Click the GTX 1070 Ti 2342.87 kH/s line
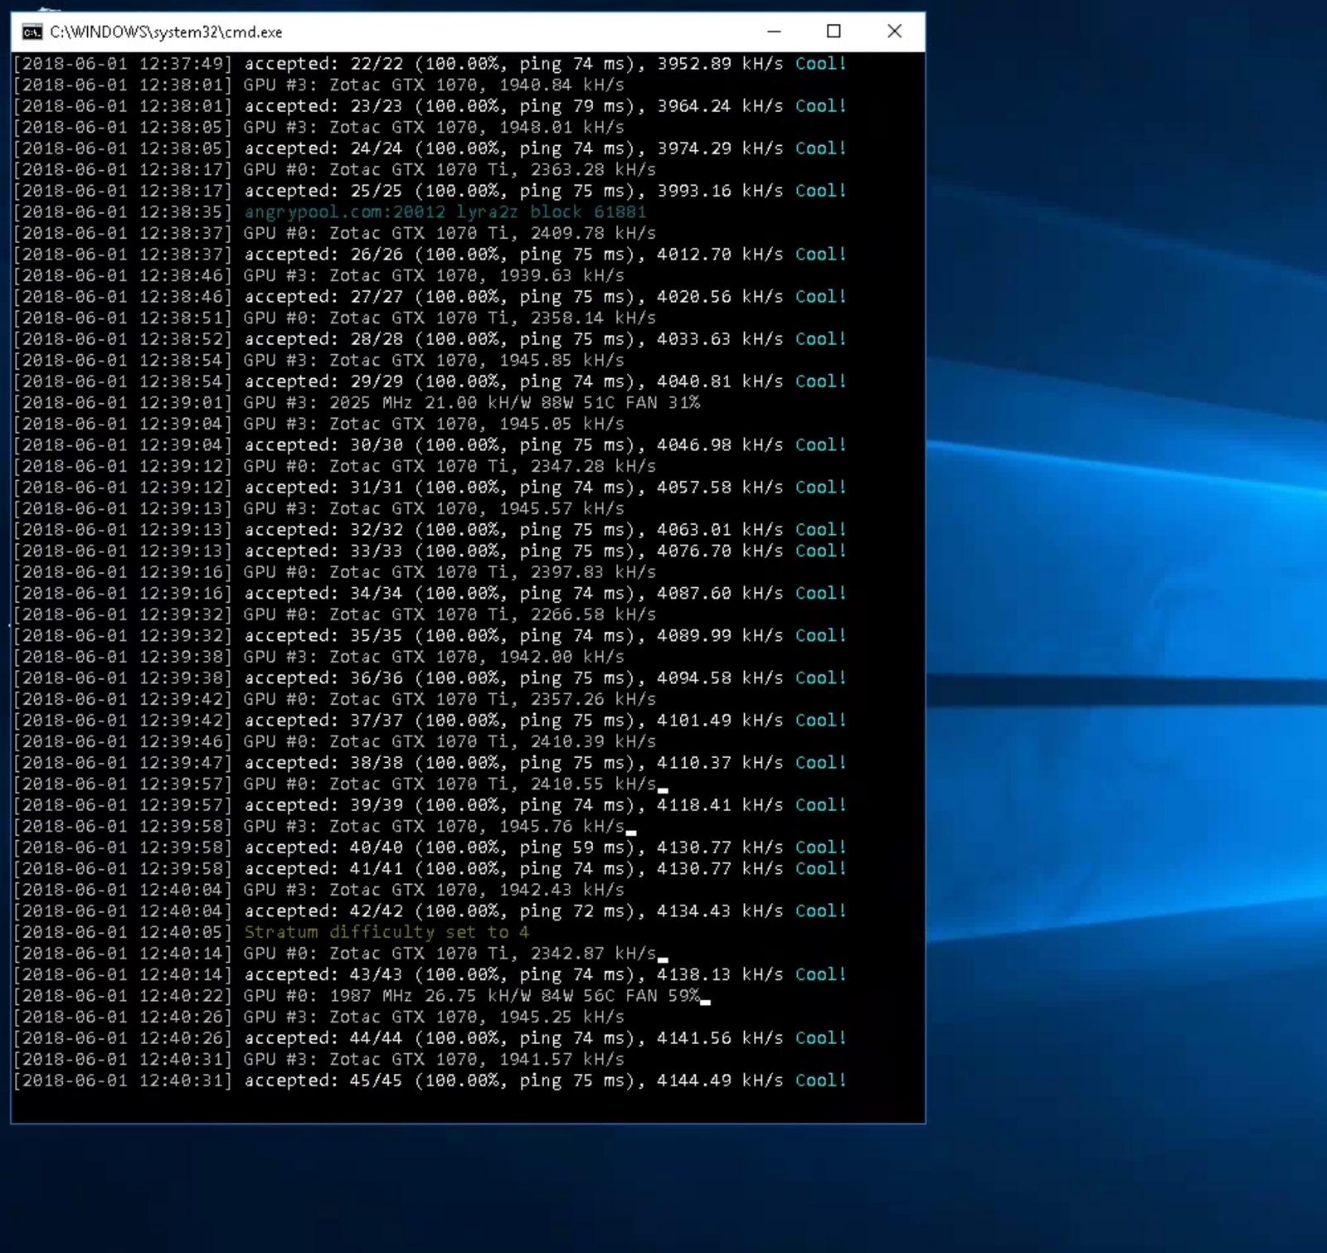Screen dimensions: 1327x1253 335,953
